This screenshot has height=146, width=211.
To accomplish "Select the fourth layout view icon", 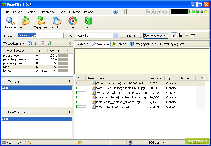I will click(193, 35).
